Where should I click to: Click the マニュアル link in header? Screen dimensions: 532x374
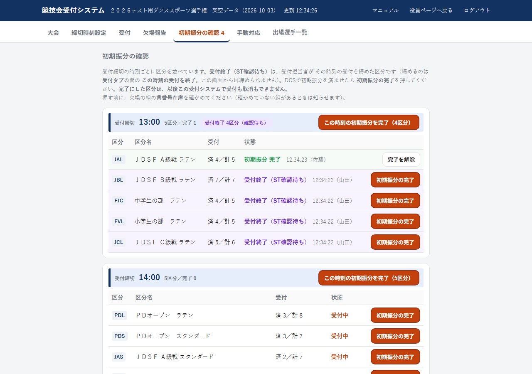[x=385, y=10]
